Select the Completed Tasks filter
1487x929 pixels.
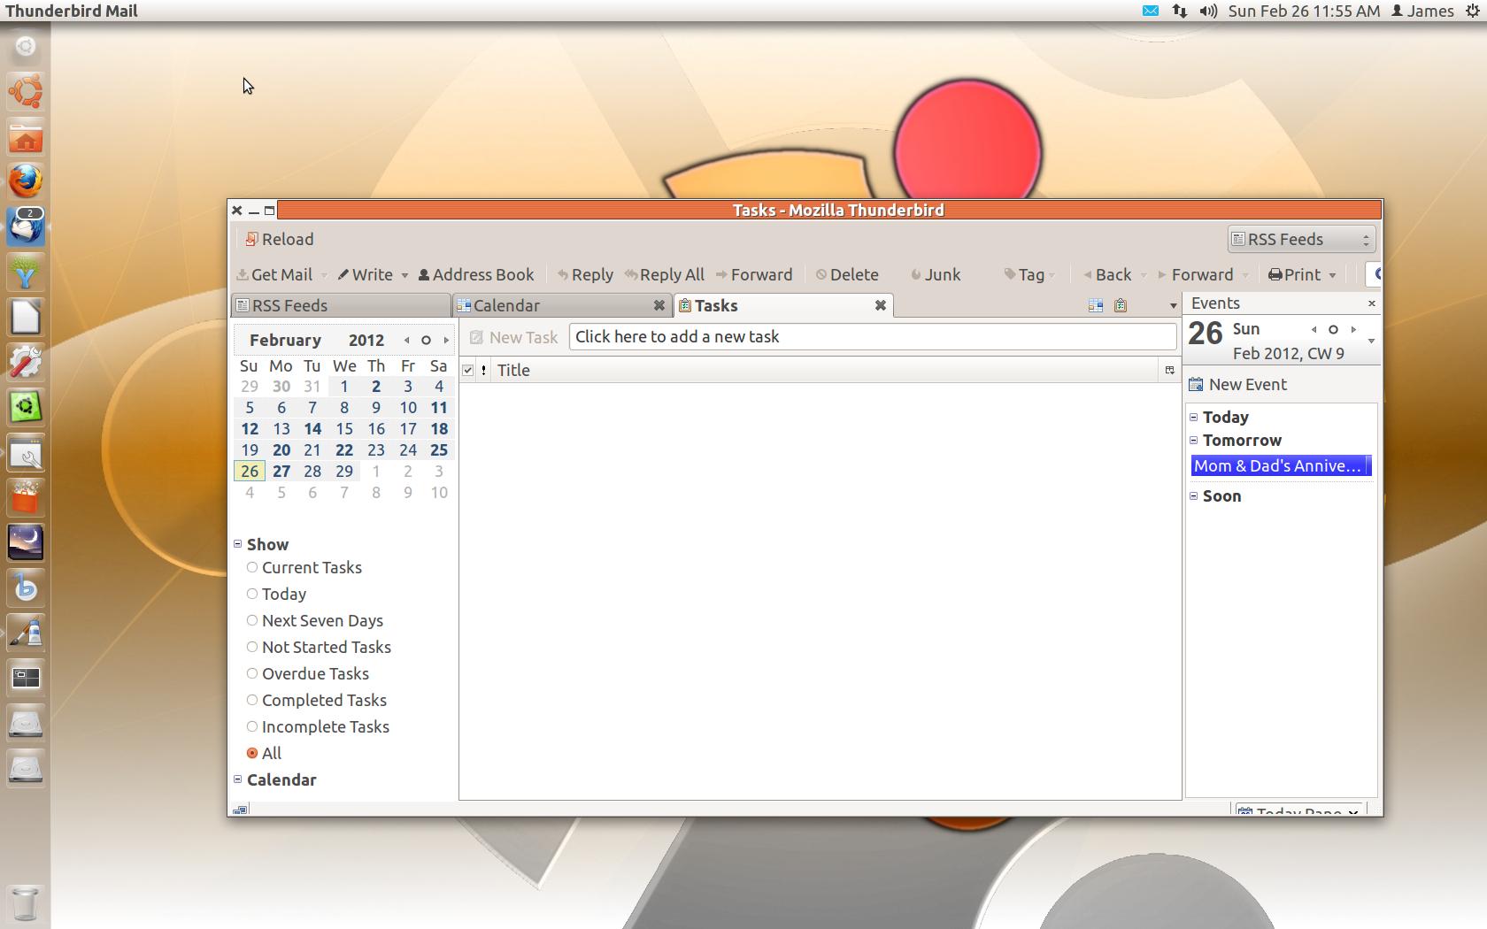click(x=317, y=701)
